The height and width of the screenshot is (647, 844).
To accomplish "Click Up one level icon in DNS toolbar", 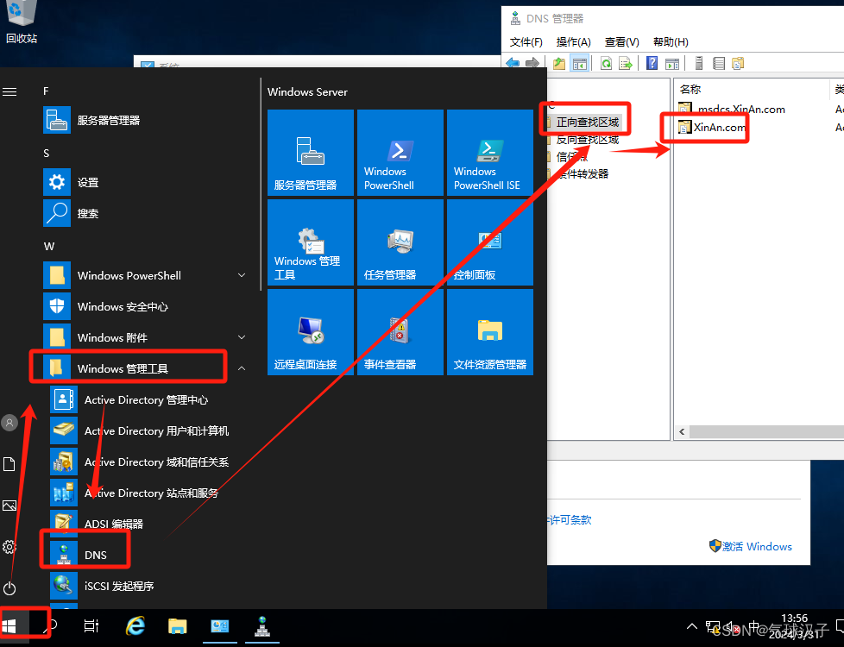I will [x=559, y=64].
